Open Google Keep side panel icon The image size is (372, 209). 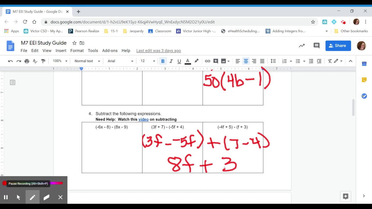coord(364,80)
